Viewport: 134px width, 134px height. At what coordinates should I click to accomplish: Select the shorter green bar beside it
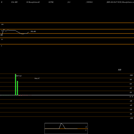17,88
